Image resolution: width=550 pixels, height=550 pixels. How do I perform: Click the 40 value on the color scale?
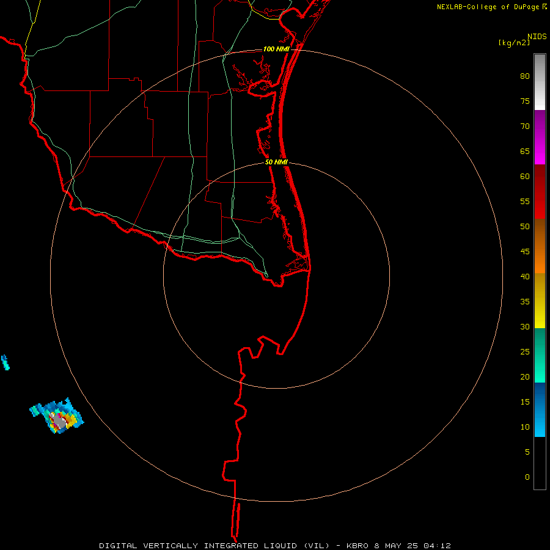[525, 277]
